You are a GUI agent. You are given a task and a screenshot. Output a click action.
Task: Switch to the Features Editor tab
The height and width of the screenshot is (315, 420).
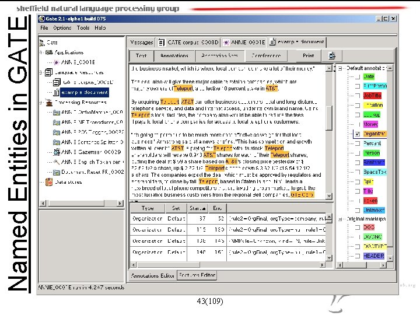click(x=197, y=275)
